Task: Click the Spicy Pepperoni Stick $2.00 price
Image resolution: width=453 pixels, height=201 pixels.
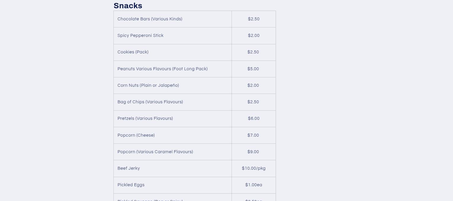Action: coord(254,35)
